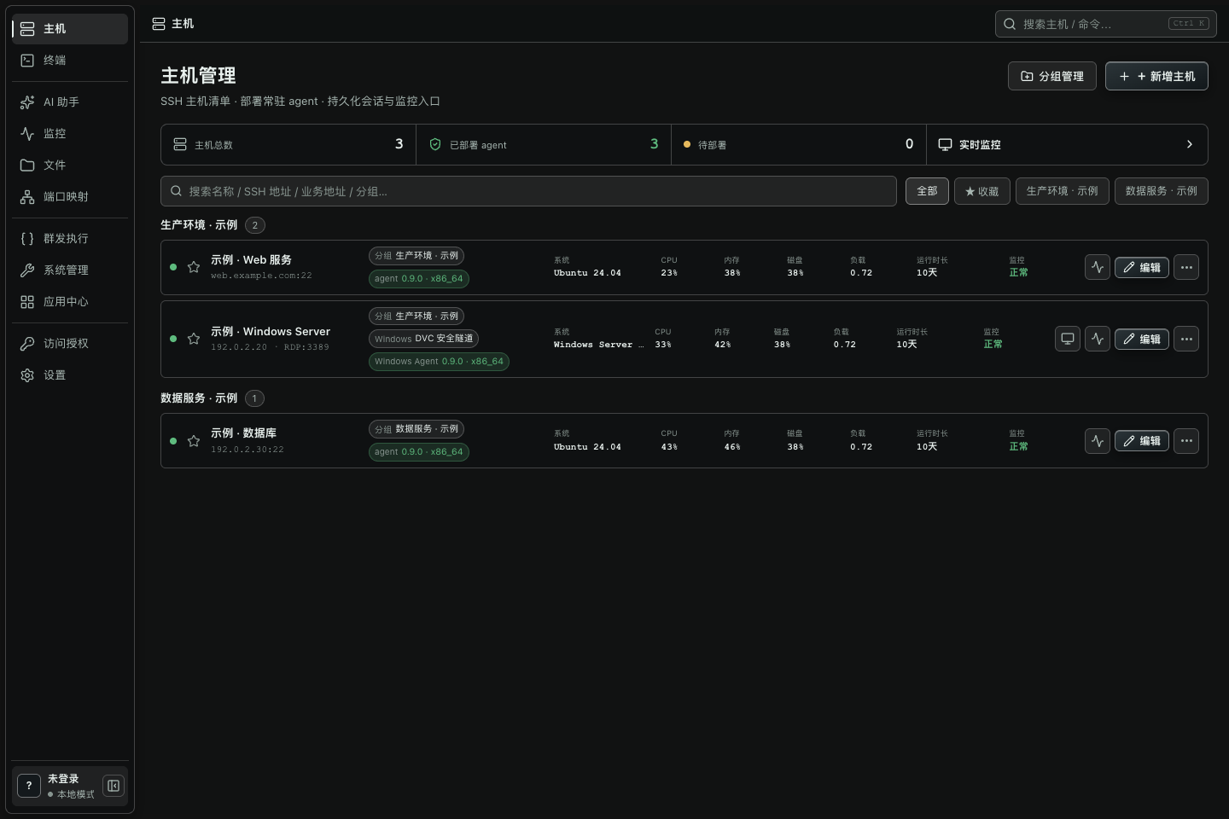This screenshot has width=1229, height=819.
Task: Click monitor graph icon for 示例 · Web 服务
Action: 1098,267
